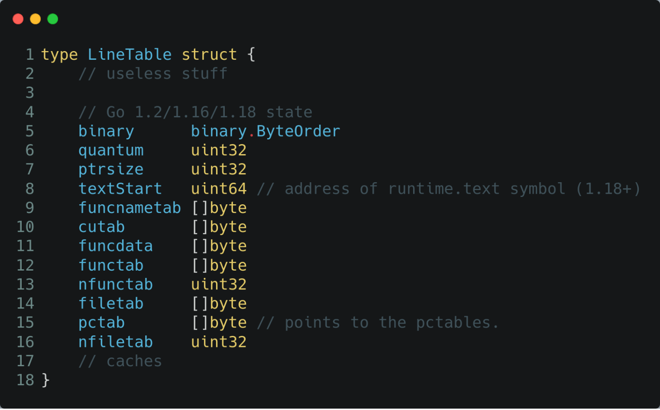The image size is (660, 410).
Task: Click the LineTable type name
Action: tap(129, 54)
